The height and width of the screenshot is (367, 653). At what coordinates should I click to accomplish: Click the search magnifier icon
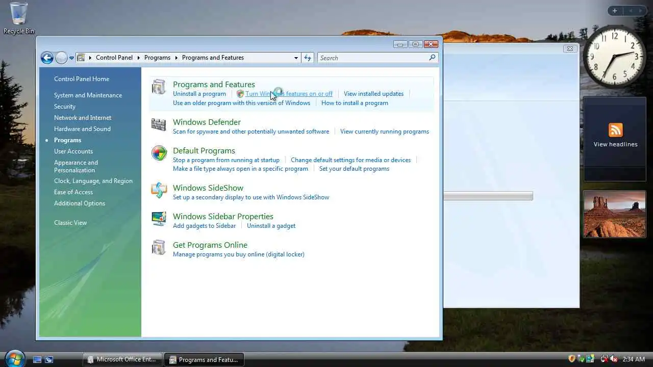pyautogui.click(x=432, y=58)
